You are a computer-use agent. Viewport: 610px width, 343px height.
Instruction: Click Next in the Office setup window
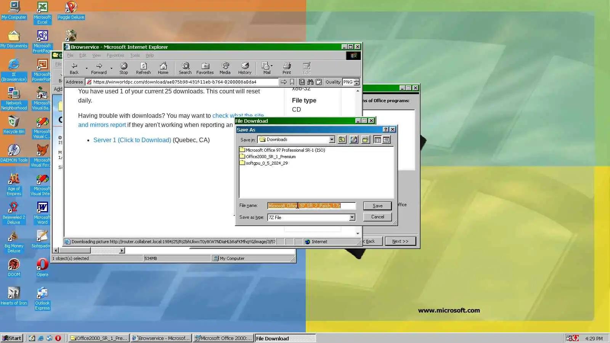(x=400, y=241)
